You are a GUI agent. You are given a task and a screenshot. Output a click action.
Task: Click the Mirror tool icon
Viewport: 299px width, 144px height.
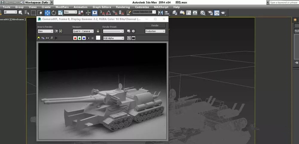pos(161,13)
